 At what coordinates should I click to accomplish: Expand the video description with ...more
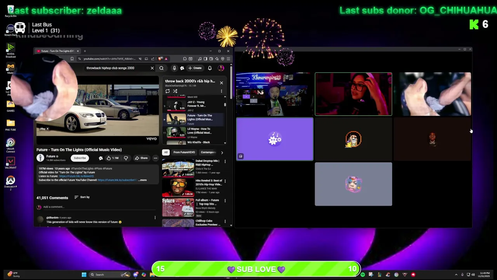click(x=142, y=180)
